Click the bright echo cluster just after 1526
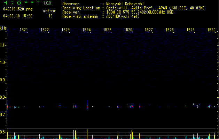 (132, 106)
